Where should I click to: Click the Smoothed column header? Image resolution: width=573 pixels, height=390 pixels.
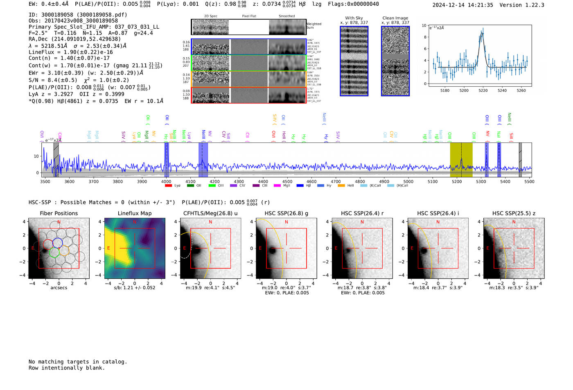point(287,16)
